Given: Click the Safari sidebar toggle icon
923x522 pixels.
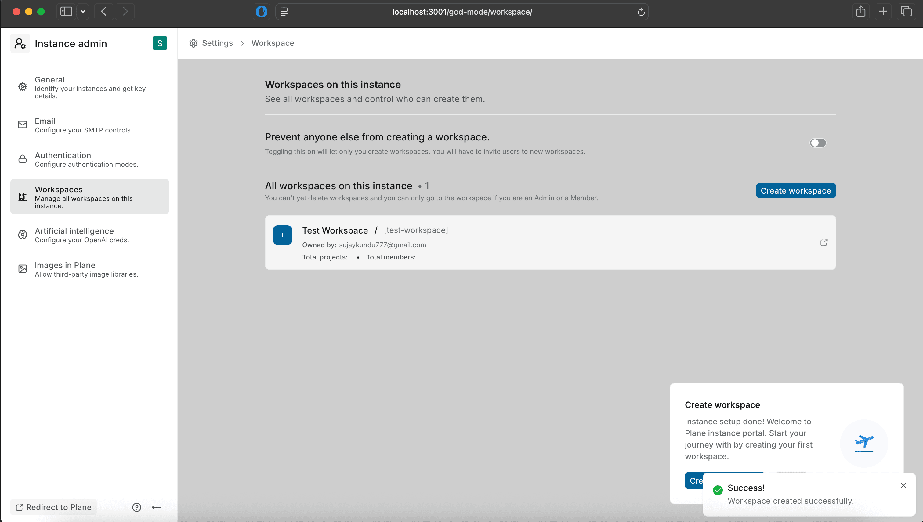Looking at the screenshot, I should point(66,12).
